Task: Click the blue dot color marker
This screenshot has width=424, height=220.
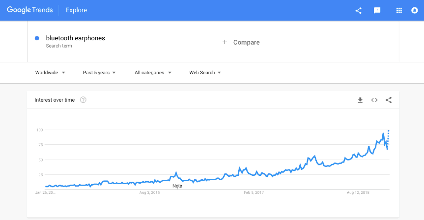Action: [37, 38]
